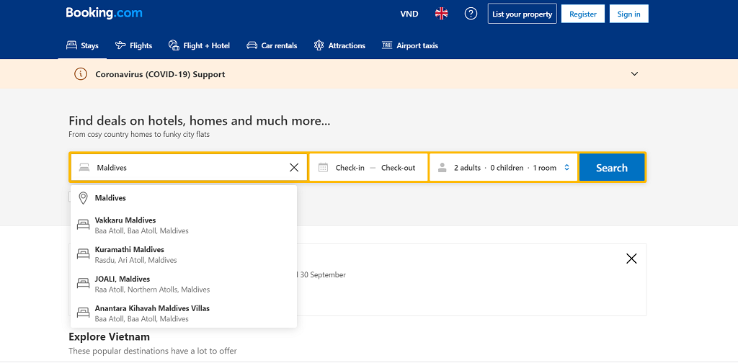Click the Register button
738x363 pixels.
[x=582, y=14]
